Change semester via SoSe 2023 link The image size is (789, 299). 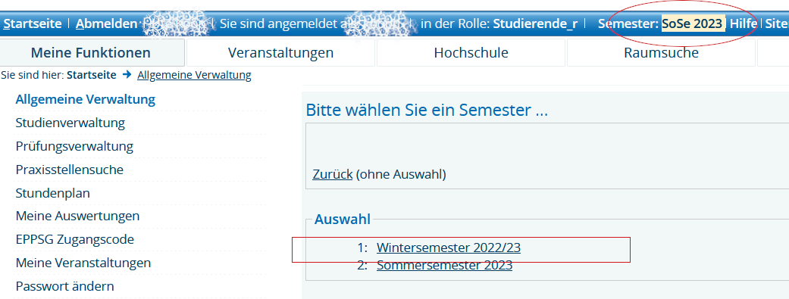click(x=693, y=23)
